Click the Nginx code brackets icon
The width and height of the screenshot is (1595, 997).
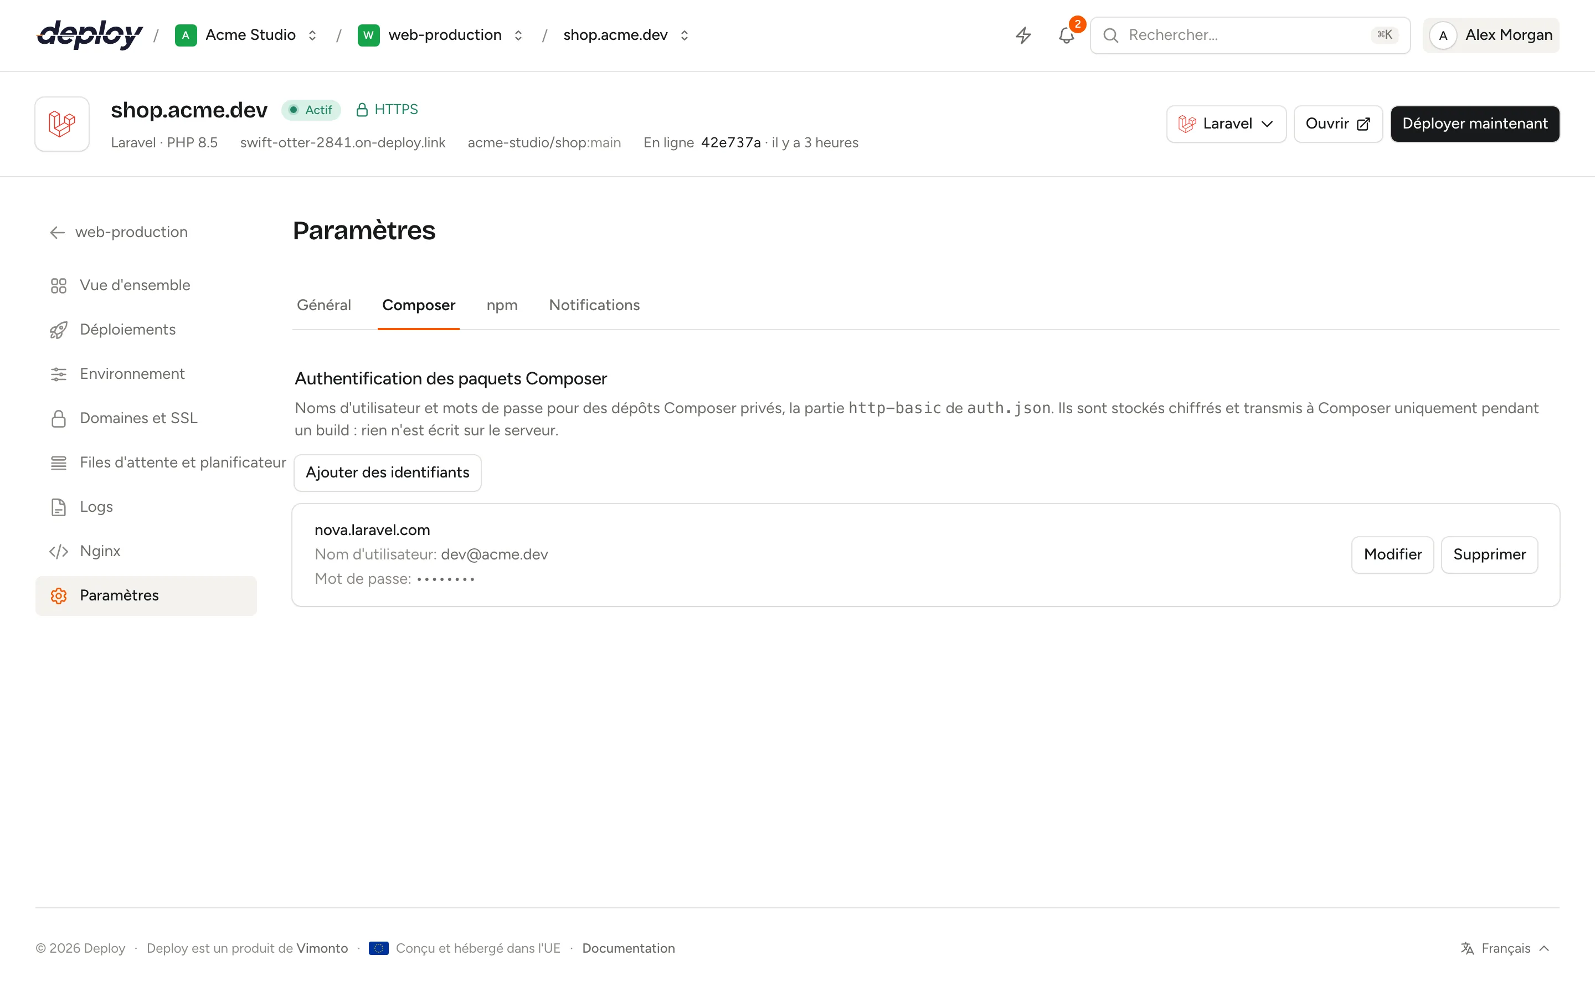(x=59, y=551)
